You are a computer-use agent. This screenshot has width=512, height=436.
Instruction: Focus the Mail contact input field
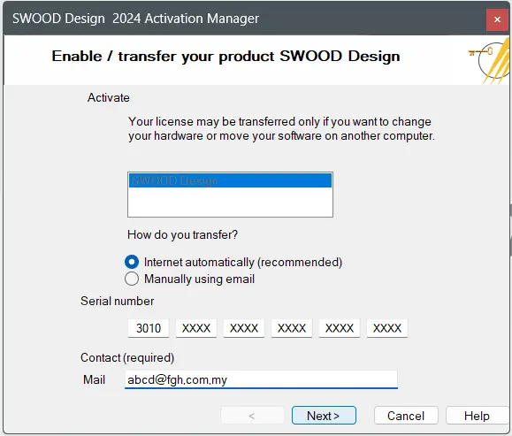(261, 379)
